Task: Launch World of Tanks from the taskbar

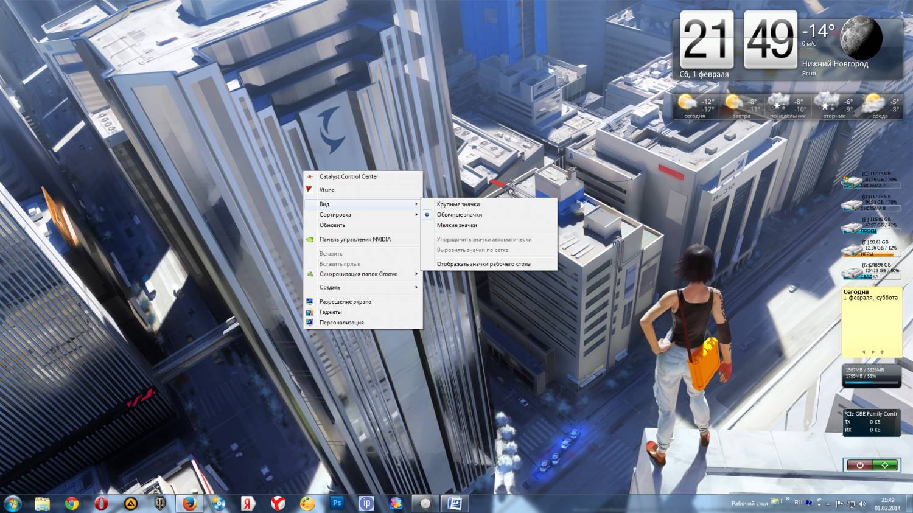Action: pyautogui.click(x=159, y=503)
